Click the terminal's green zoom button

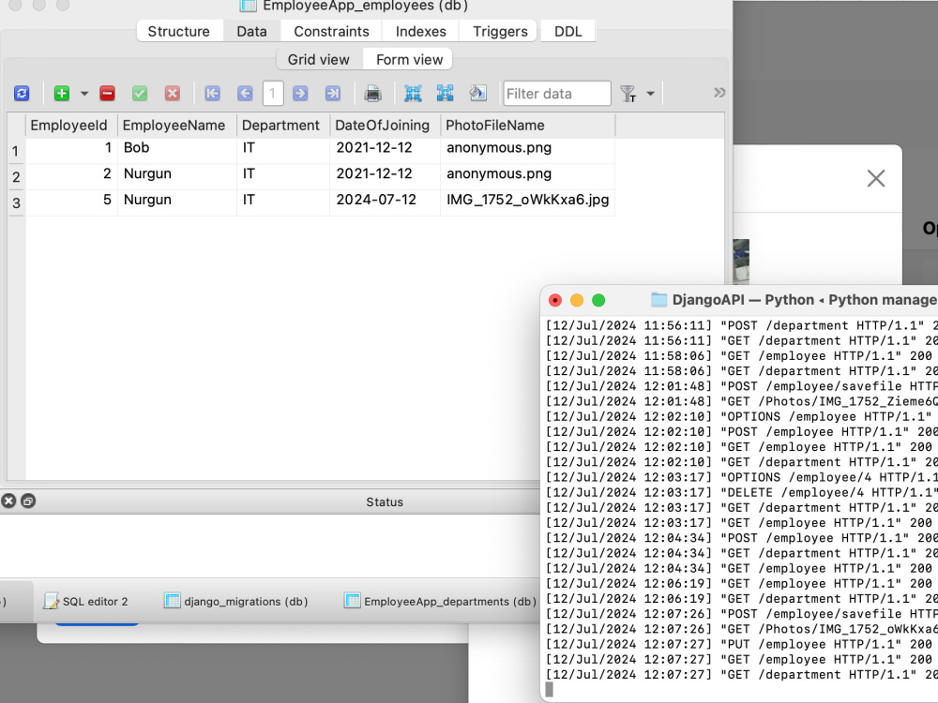[x=598, y=300]
